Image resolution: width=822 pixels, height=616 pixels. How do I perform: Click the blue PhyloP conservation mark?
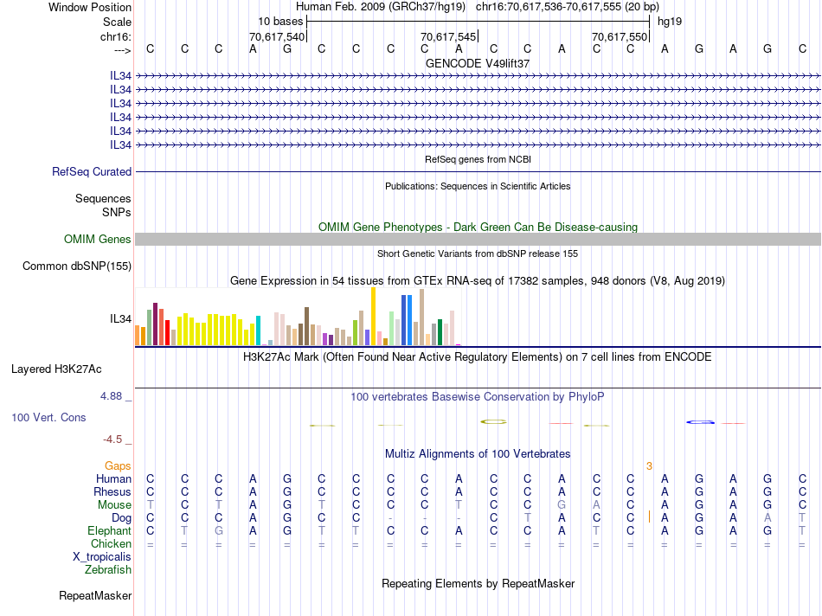[x=700, y=421]
